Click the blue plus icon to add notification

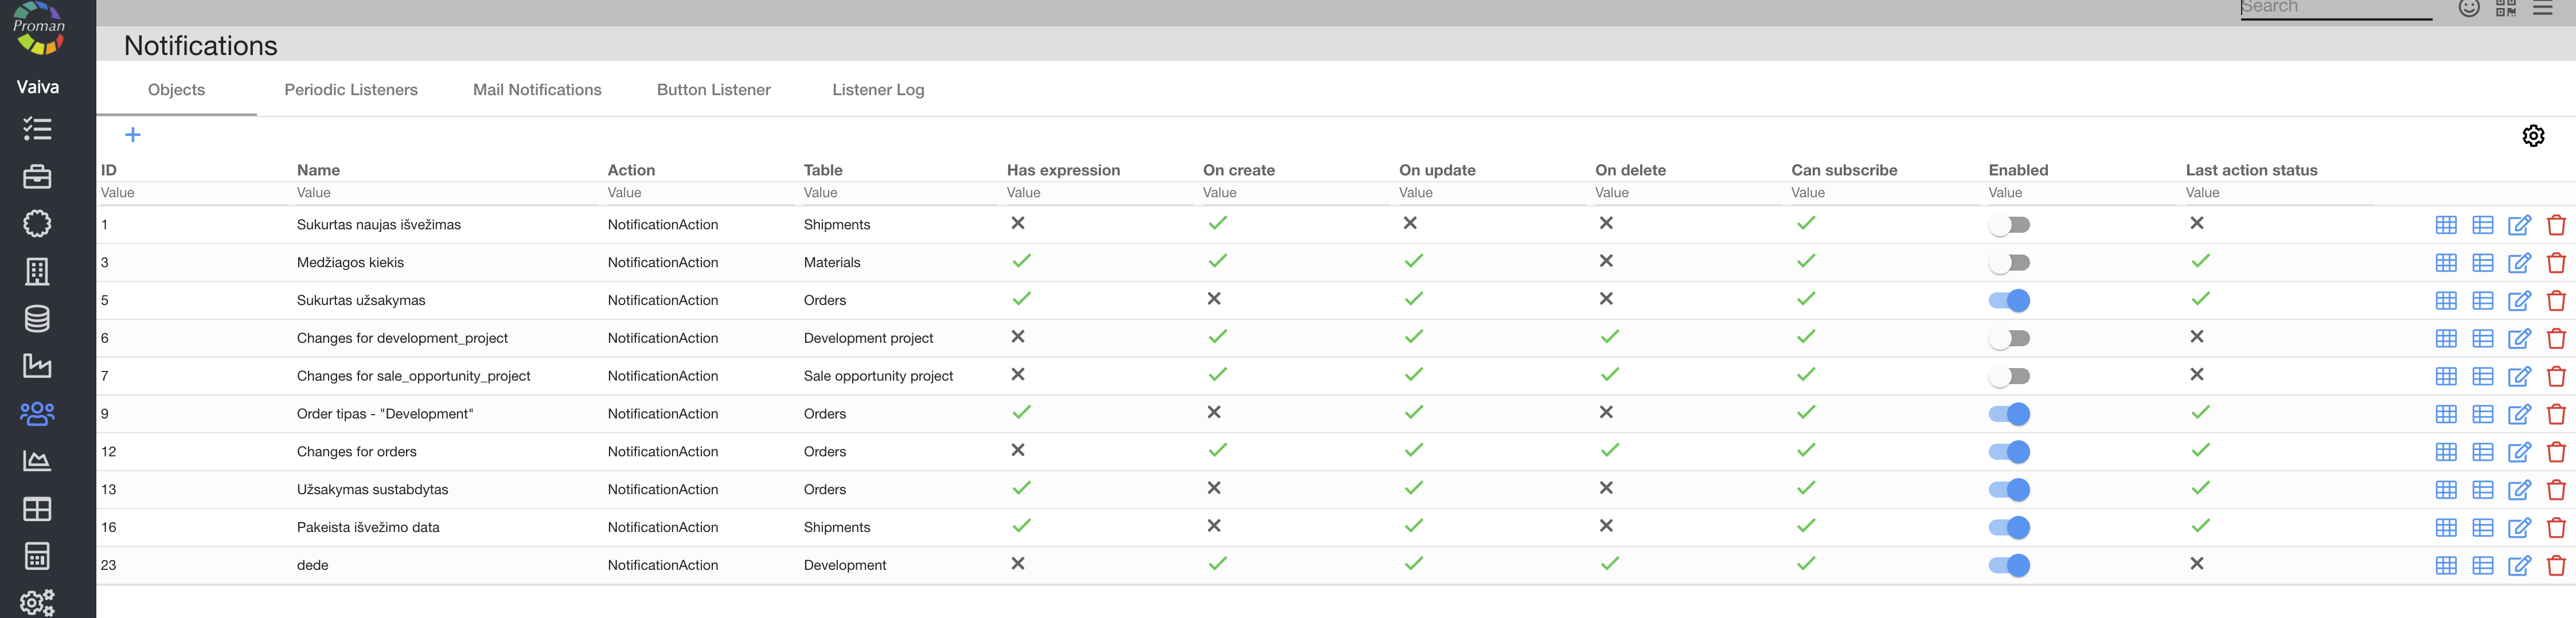[133, 135]
